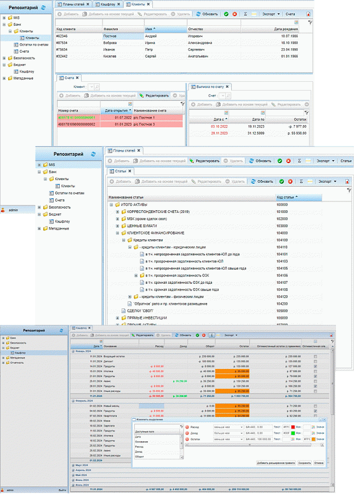
Task: Pick the green text color swatch for Доход
Action: [x=293, y=433]
